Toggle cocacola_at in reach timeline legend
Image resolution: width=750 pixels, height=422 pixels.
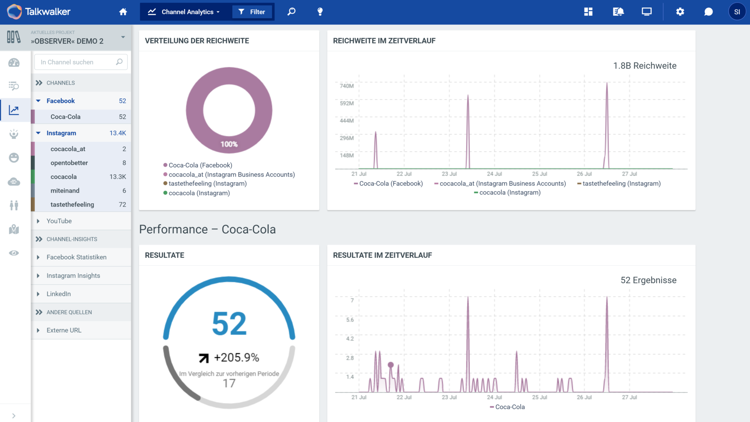click(500, 184)
